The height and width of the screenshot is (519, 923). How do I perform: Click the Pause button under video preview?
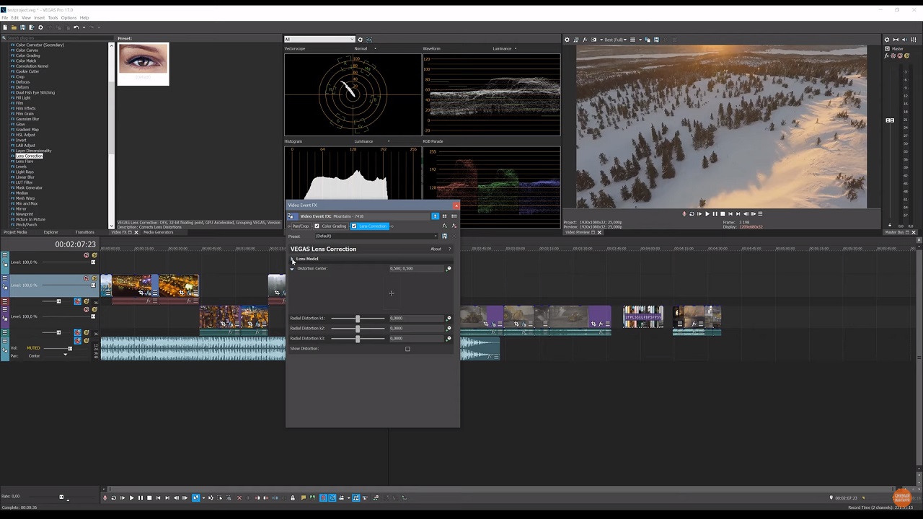pos(715,214)
